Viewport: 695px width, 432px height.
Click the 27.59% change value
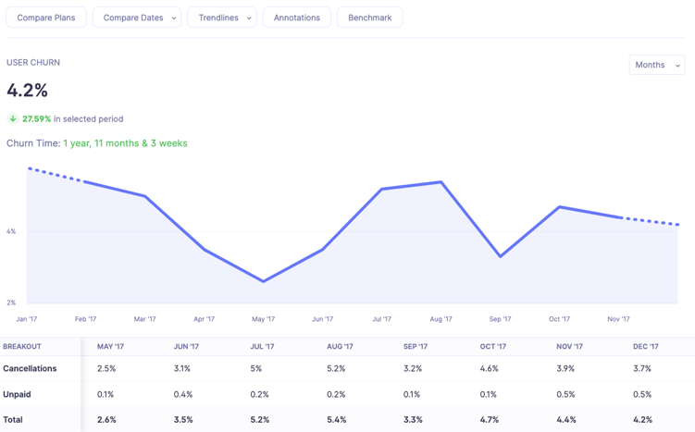point(36,118)
